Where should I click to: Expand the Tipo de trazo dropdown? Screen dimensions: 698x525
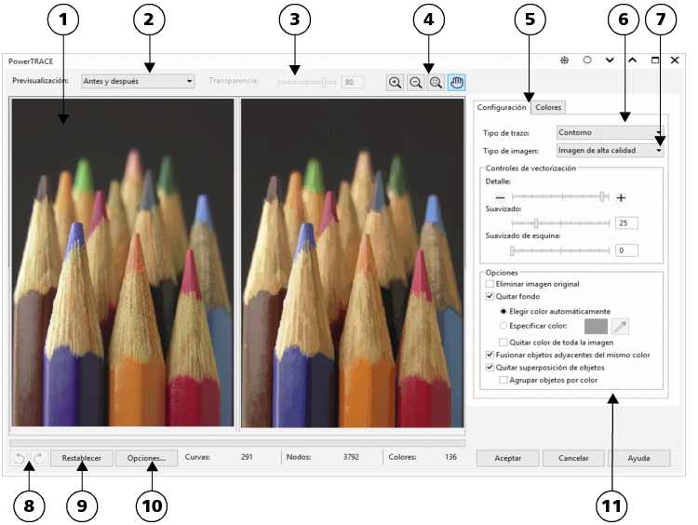point(610,133)
